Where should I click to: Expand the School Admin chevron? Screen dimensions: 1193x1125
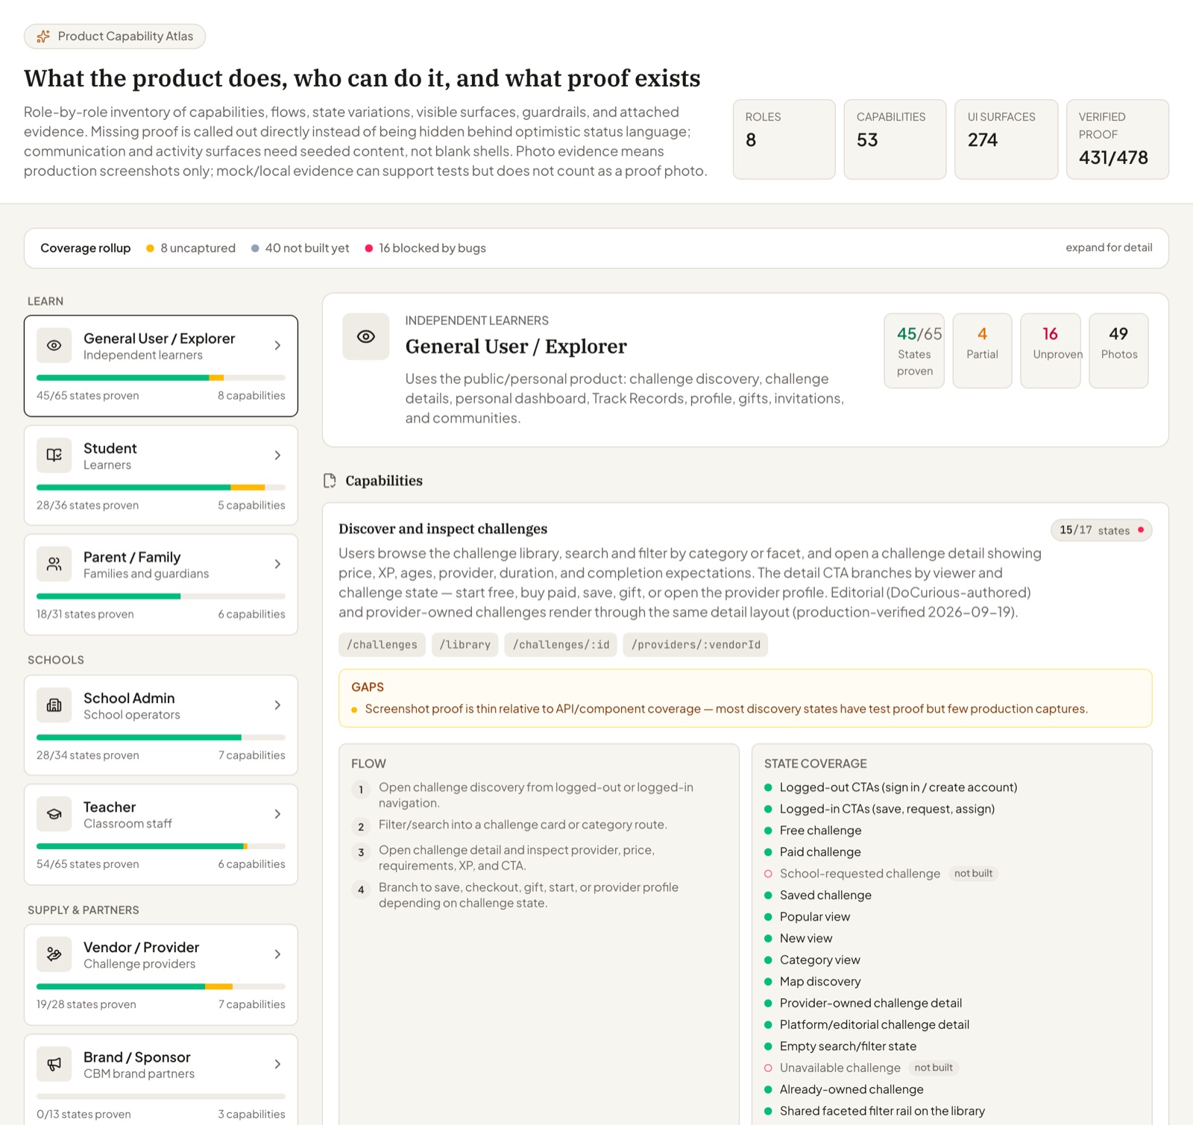tap(277, 705)
